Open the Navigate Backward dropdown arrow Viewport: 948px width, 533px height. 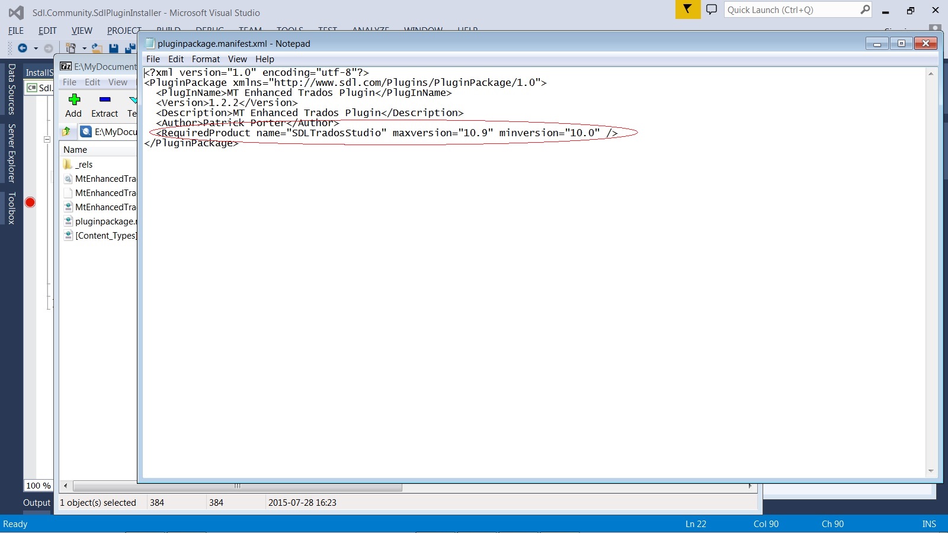coord(36,49)
